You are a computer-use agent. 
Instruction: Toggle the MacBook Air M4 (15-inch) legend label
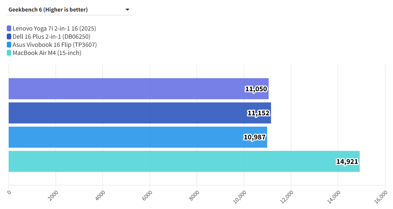(47, 53)
